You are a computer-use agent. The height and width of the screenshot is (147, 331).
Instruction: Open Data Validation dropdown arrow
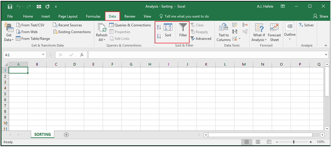[x=240, y=39]
